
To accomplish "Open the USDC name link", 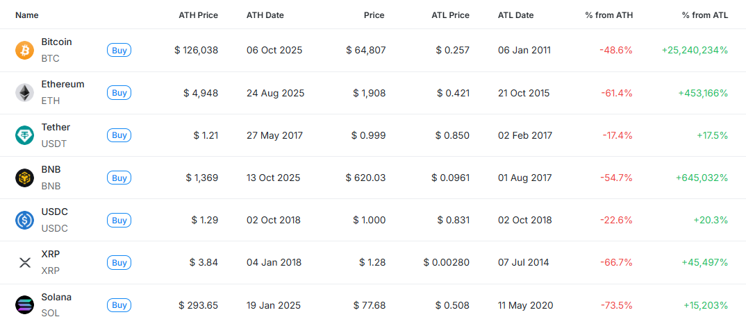I will (x=54, y=212).
